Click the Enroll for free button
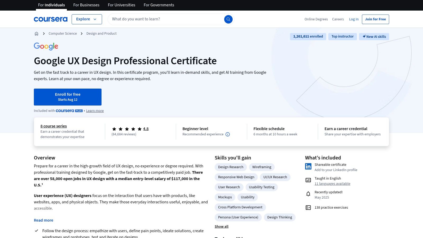The height and width of the screenshot is (238, 423). (68, 97)
